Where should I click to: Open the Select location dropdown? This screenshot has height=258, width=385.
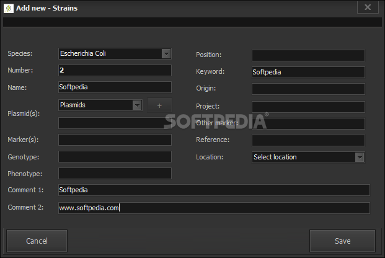point(308,158)
